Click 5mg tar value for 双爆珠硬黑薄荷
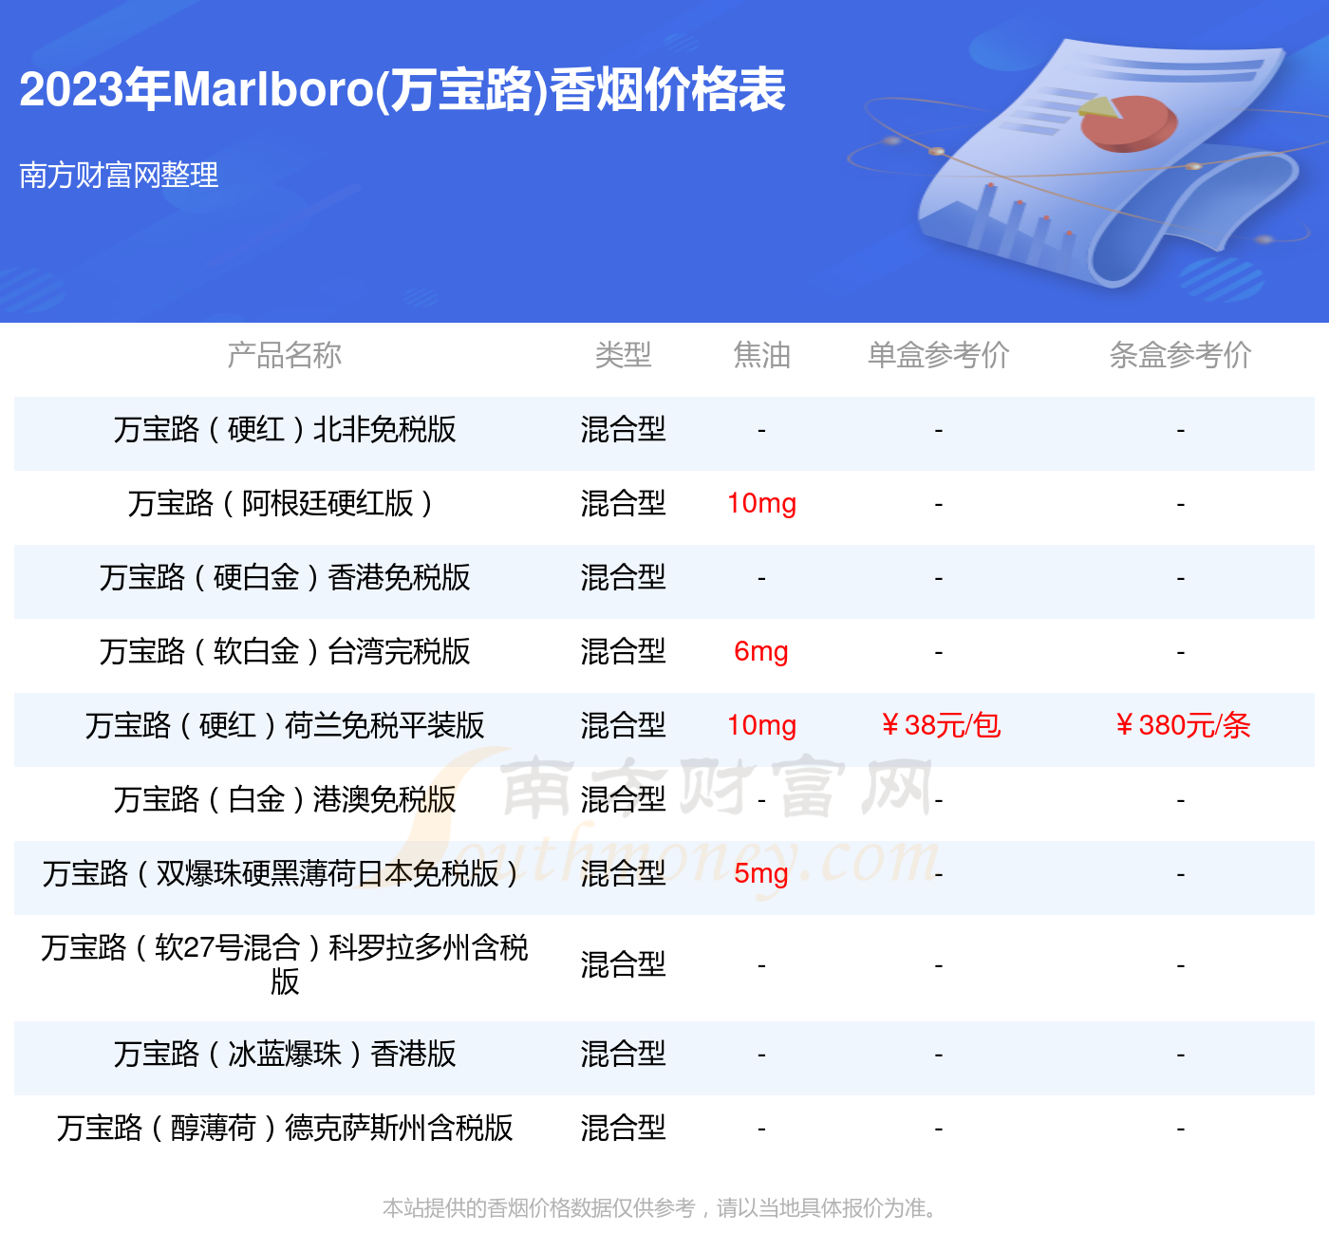This screenshot has width=1329, height=1251. (761, 874)
